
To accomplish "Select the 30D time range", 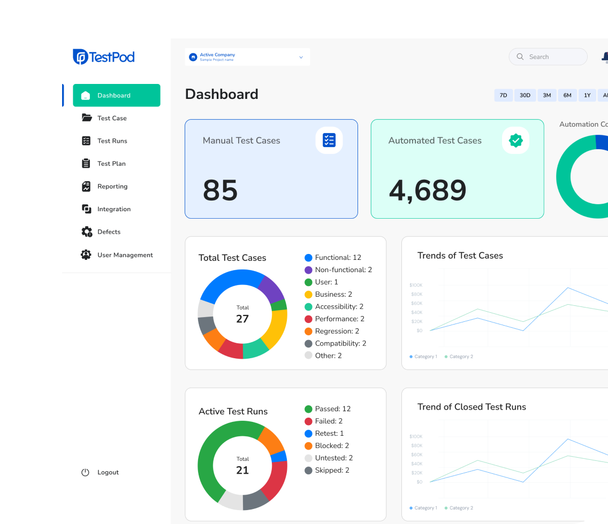I will (x=525, y=95).
